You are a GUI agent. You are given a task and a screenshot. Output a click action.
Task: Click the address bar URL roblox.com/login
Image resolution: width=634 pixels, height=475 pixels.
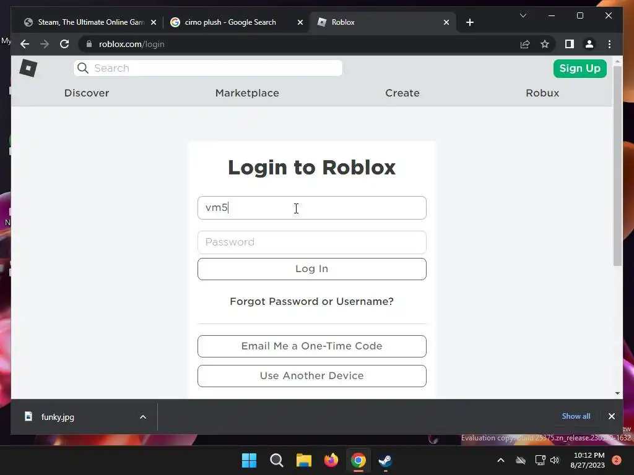(x=131, y=44)
